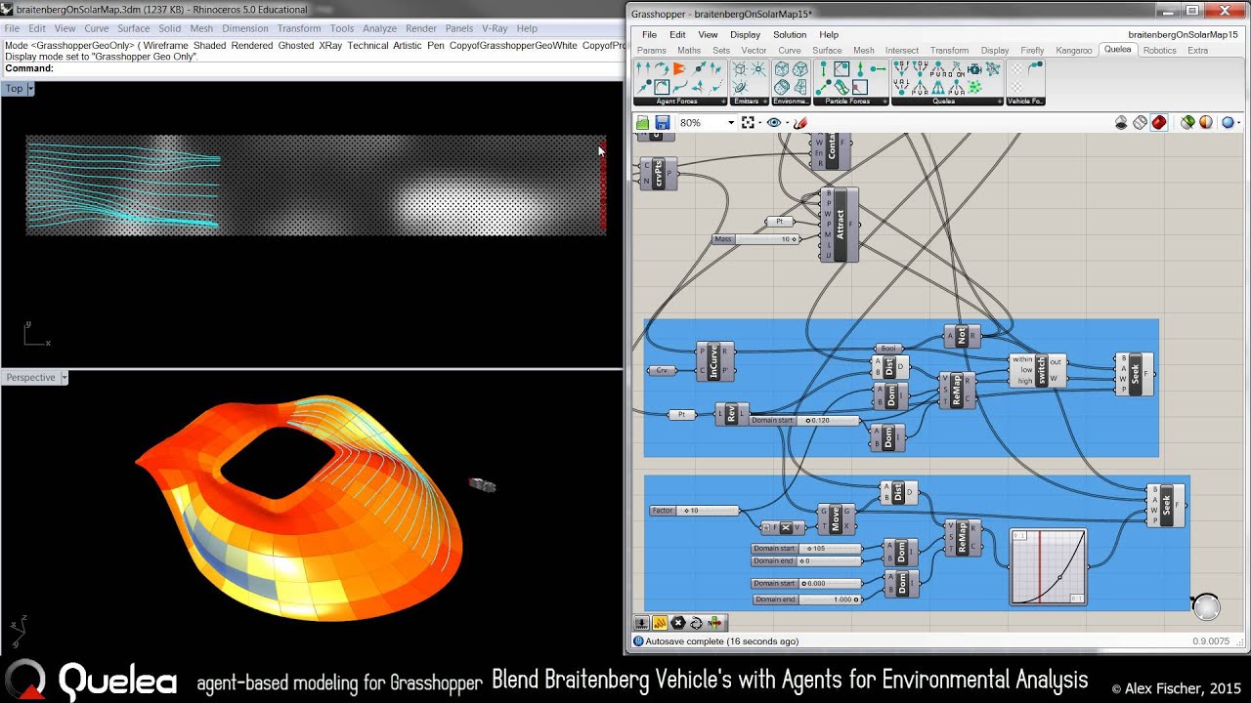Expand the Particle Forces panel with plus
1251x703 pixels.
(883, 102)
